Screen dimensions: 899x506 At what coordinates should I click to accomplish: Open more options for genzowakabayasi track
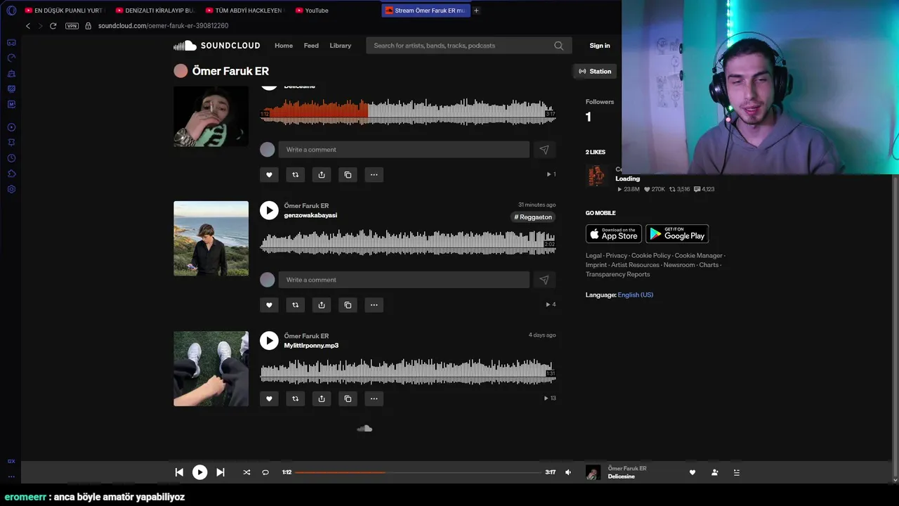coord(374,305)
